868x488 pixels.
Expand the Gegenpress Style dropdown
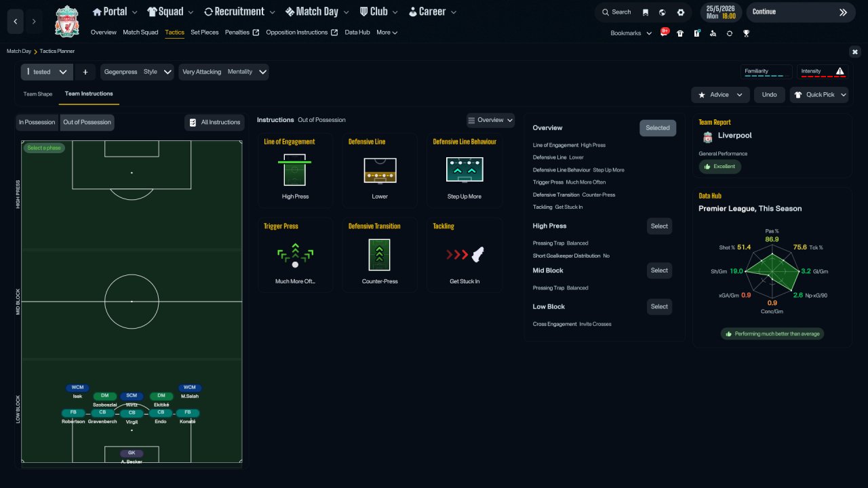(138, 72)
